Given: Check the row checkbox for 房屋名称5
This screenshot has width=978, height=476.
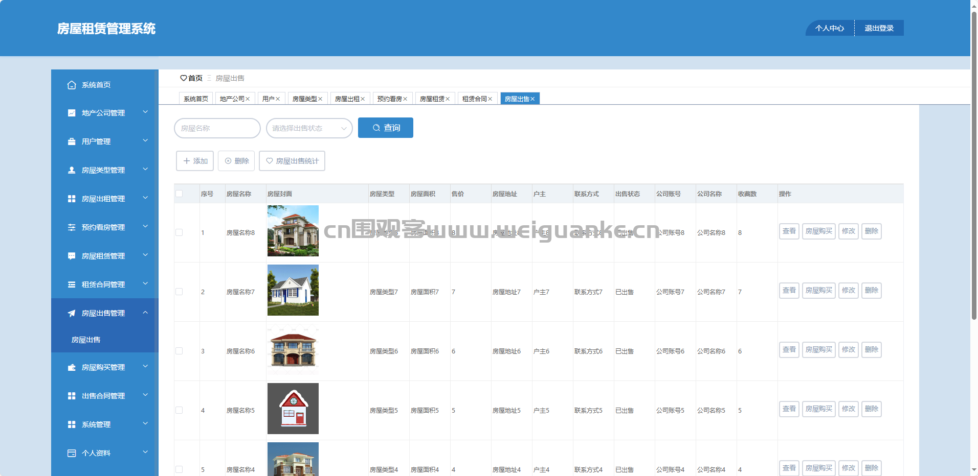Looking at the screenshot, I should [179, 410].
